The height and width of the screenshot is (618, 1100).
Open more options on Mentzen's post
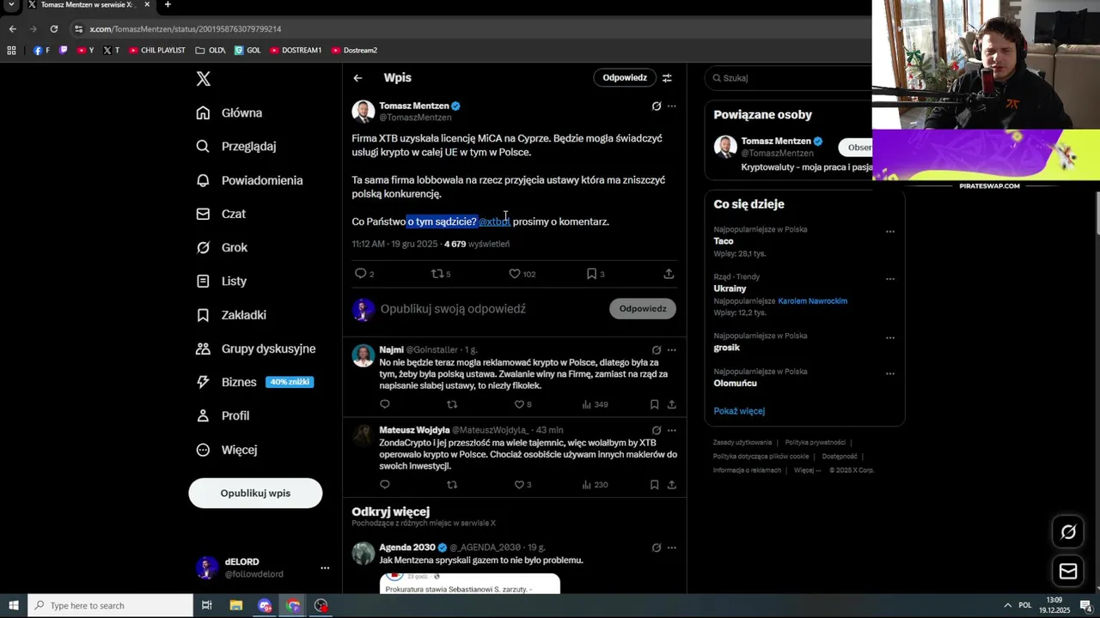(672, 106)
